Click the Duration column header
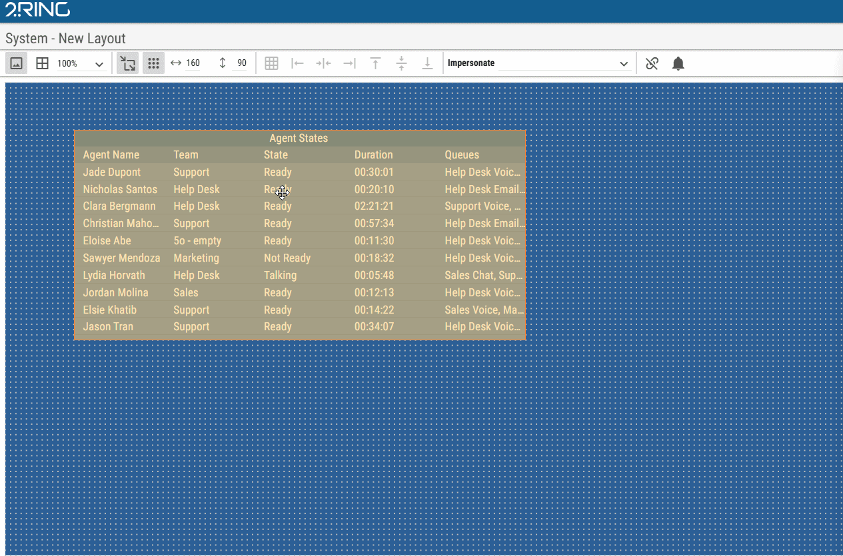843x556 pixels. 373,155
